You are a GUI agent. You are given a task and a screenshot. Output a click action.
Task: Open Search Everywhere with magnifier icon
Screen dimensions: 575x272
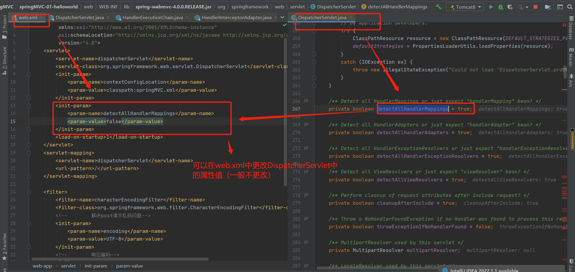[x=570, y=7]
